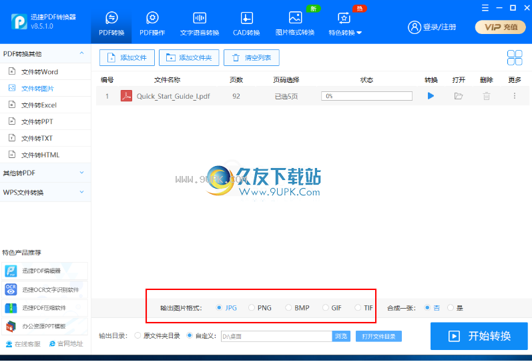Click PDF icon of Quick_Start_Guide_I.pdf
The image size is (532, 362).
126,96
